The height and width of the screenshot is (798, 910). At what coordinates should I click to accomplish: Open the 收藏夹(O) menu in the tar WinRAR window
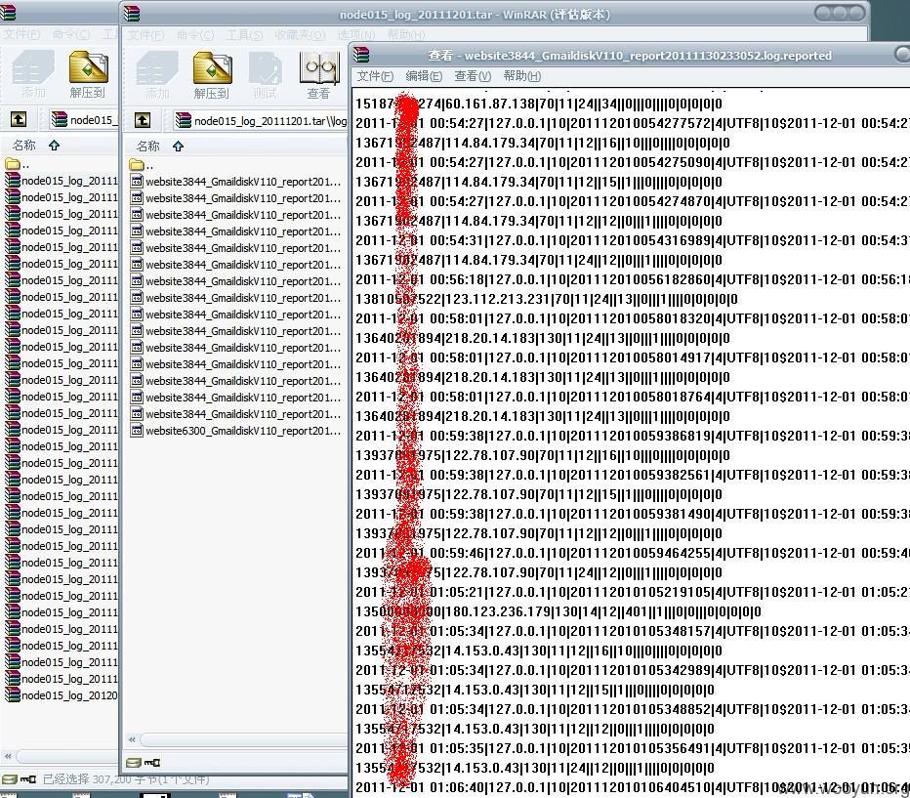coord(300,35)
